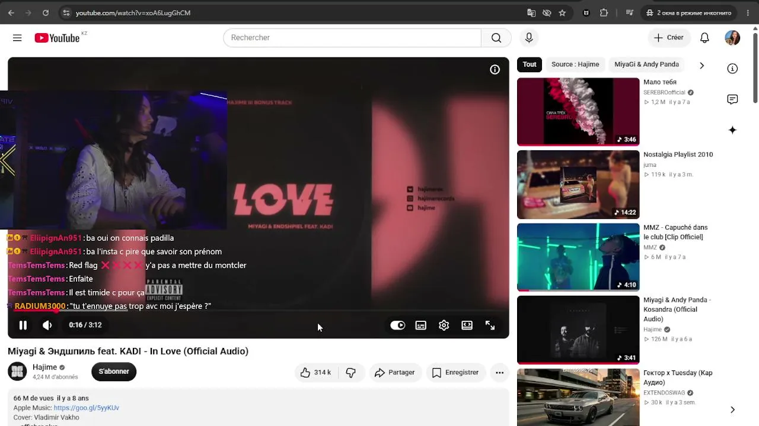Open the sparkle Ask icon in sidebar
The height and width of the screenshot is (426, 759).
click(732, 130)
